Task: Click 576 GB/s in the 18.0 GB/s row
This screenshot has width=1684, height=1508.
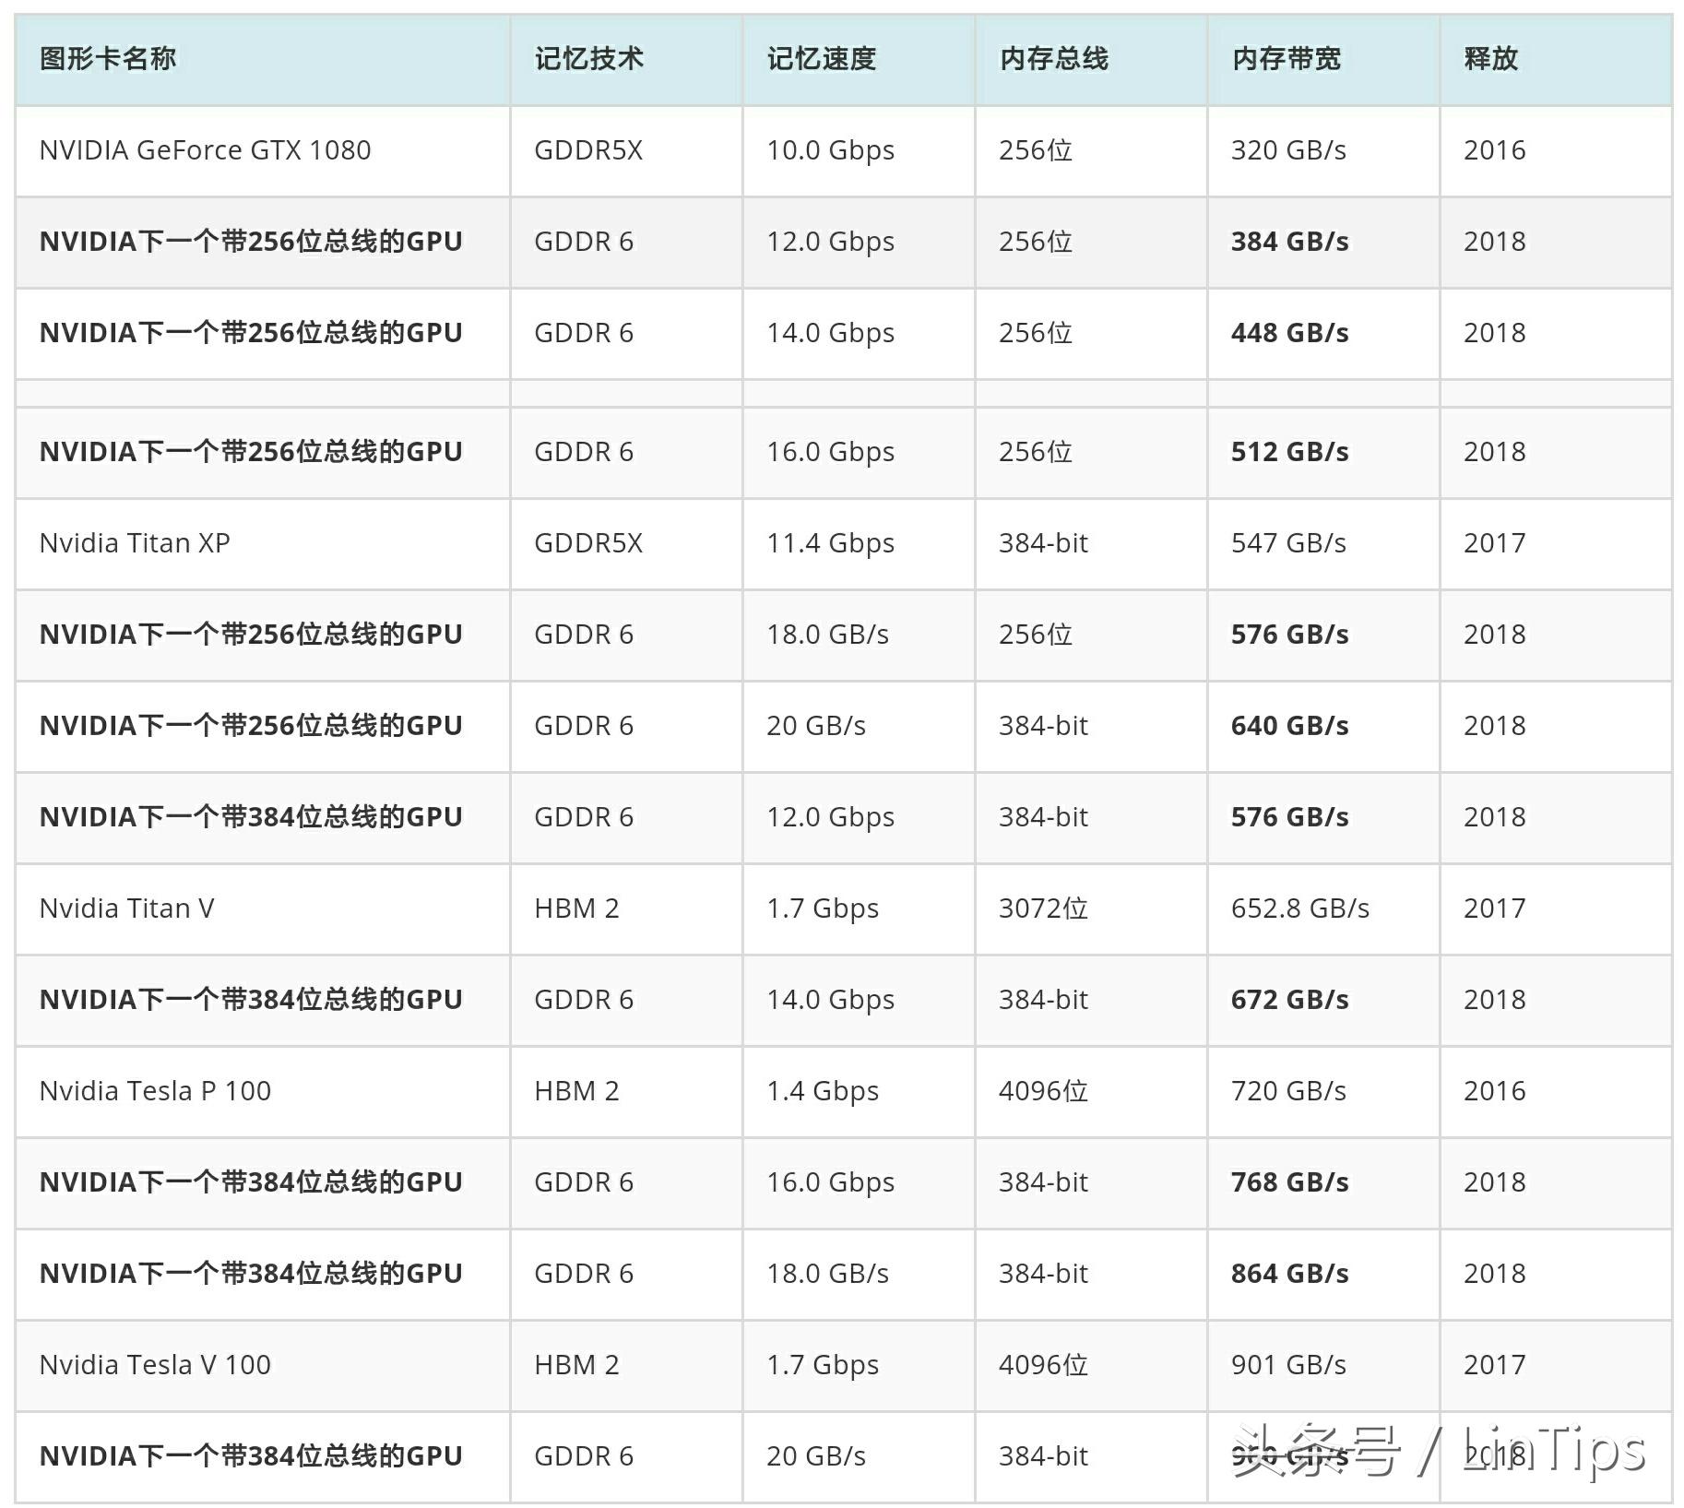Action: 1289,635
